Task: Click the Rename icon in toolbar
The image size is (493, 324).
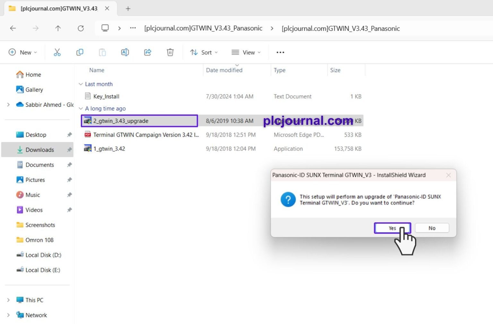Action: tap(125, 52)
